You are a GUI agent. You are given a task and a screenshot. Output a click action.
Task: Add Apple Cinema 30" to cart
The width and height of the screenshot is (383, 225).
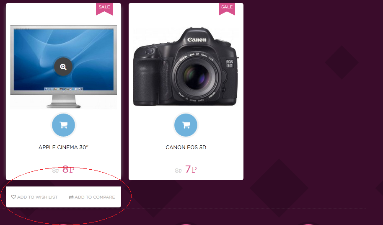pyautogui.click(x=64, y=125)
